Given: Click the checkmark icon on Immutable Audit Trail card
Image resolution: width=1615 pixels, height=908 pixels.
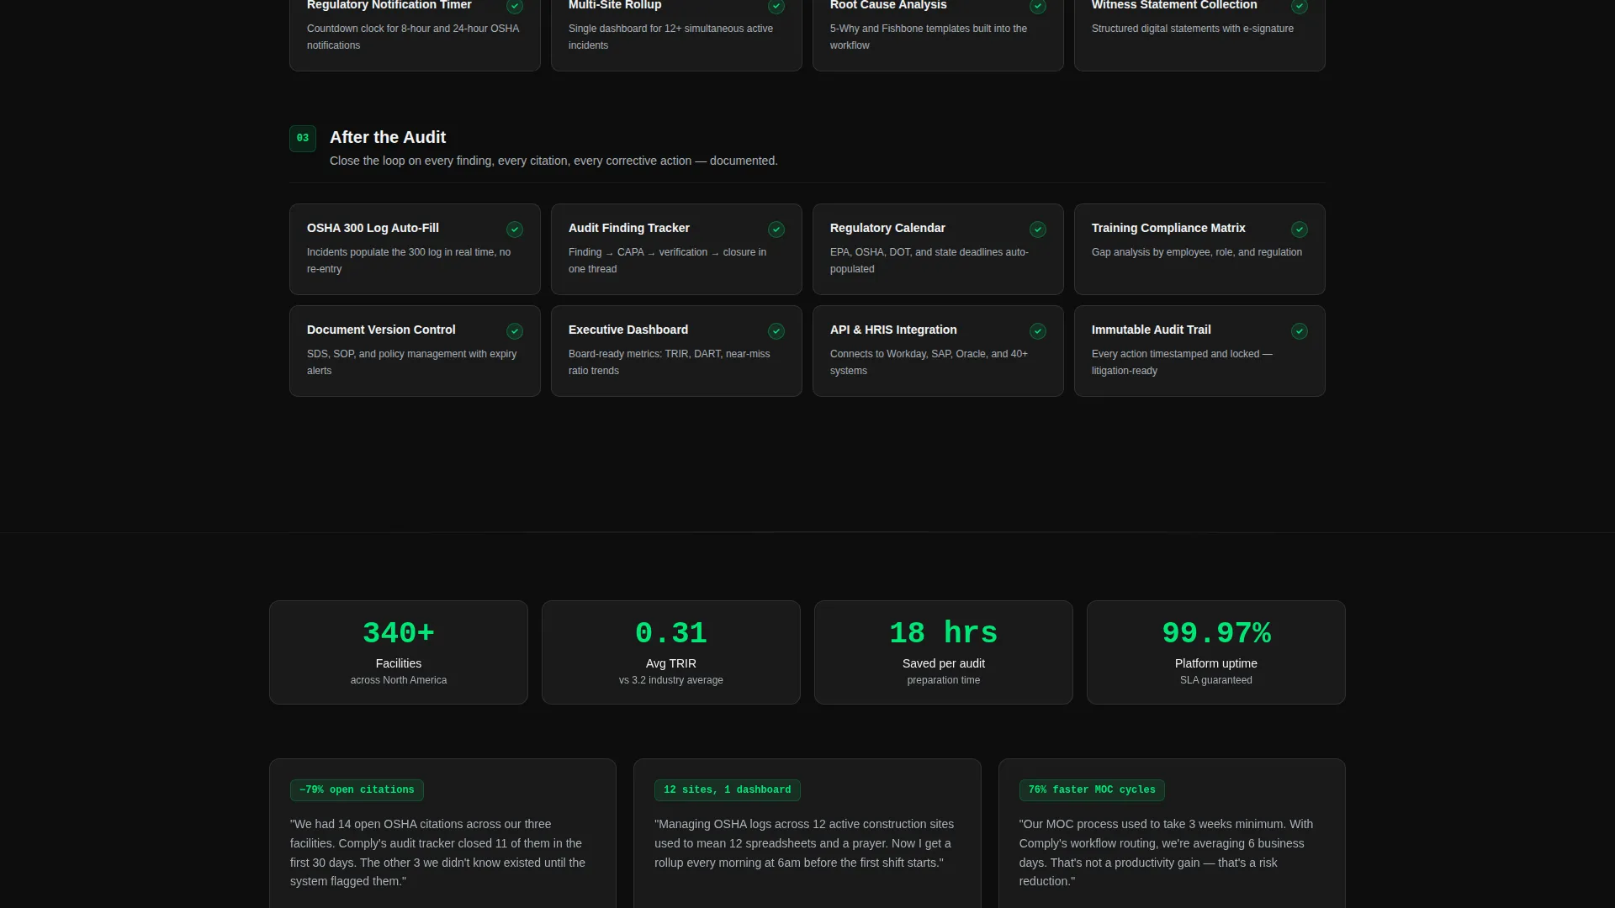Looking at the screenshot, I should click(x=1300, y=331).
